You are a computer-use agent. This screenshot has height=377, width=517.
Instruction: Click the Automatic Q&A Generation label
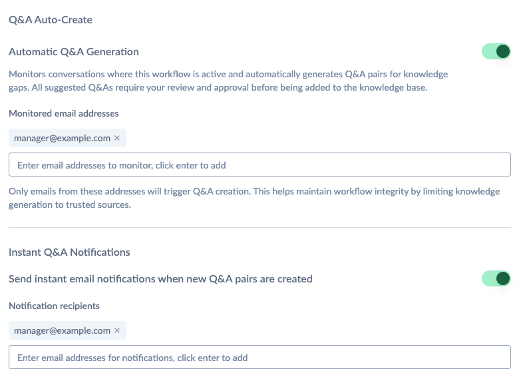[74, 52]
